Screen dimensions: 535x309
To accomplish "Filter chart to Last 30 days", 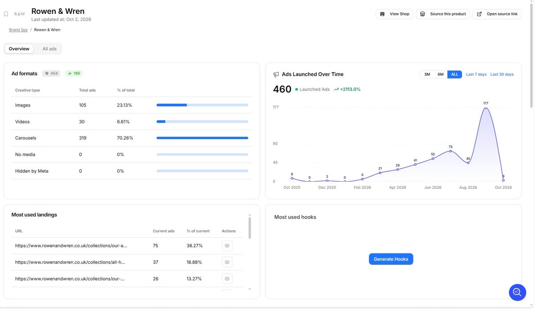I will coord(502,74).
